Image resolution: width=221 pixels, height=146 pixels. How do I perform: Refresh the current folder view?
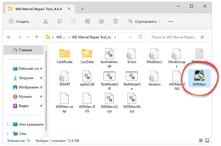[140, 37]
